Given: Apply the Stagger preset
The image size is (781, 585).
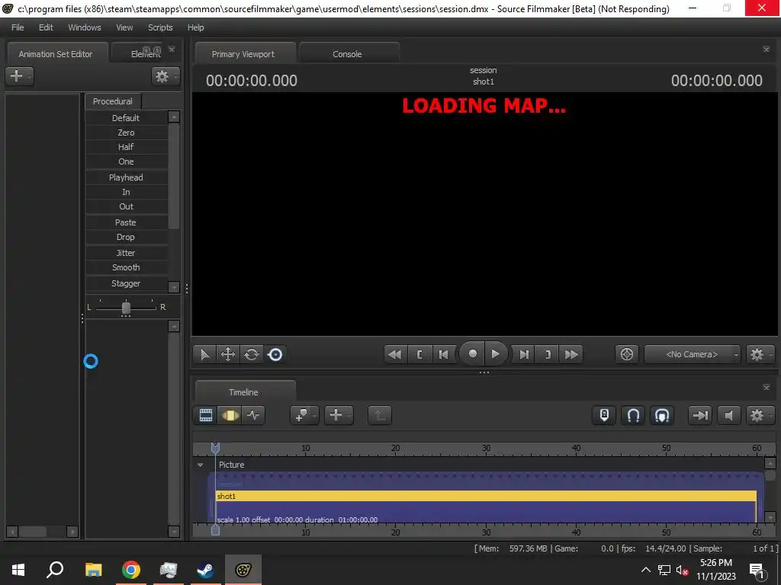Looking at the screenshot, I should (126, 283).
